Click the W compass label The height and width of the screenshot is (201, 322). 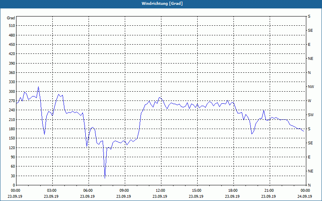coord(310,101)
